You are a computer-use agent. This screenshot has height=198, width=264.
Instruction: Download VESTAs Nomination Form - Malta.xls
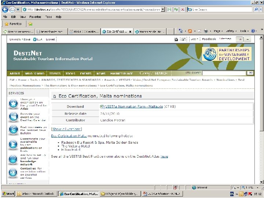coord(134,107)
